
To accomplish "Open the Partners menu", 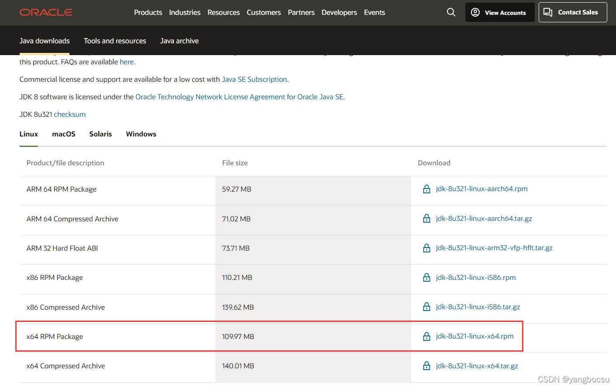I will click(x=301, y=12).
